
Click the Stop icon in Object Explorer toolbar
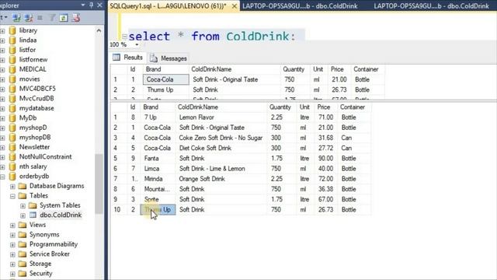click(40, 18)
